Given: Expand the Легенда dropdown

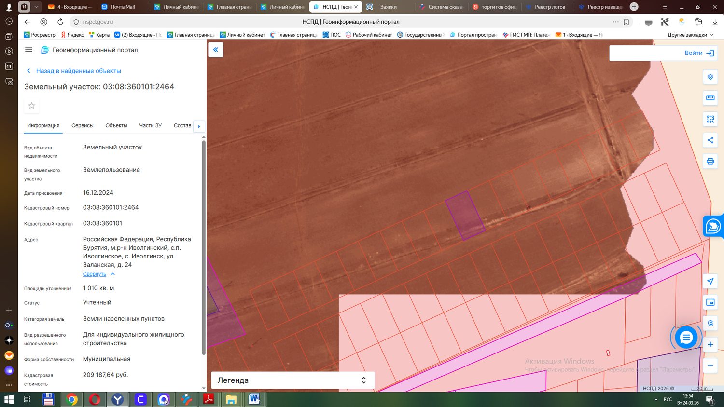Looking at the screenshot, I should coord(293,380).
